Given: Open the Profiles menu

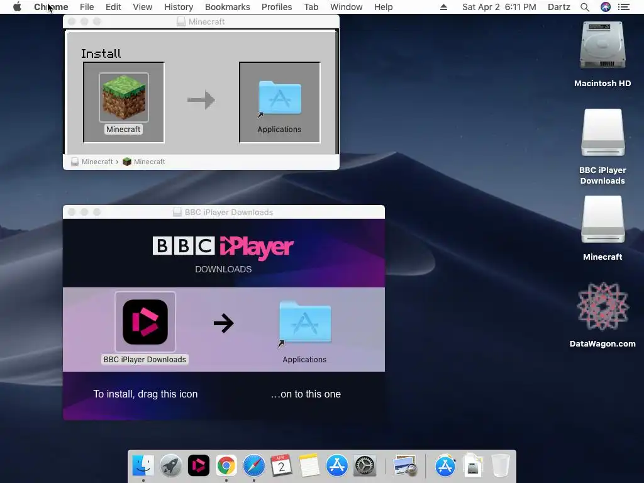Looking at the screenshot, I should 277,7.
